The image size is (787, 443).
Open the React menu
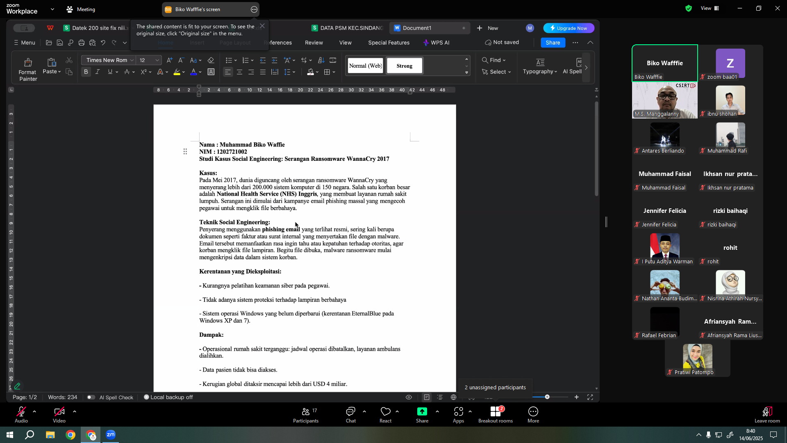(x=386, y=415)
